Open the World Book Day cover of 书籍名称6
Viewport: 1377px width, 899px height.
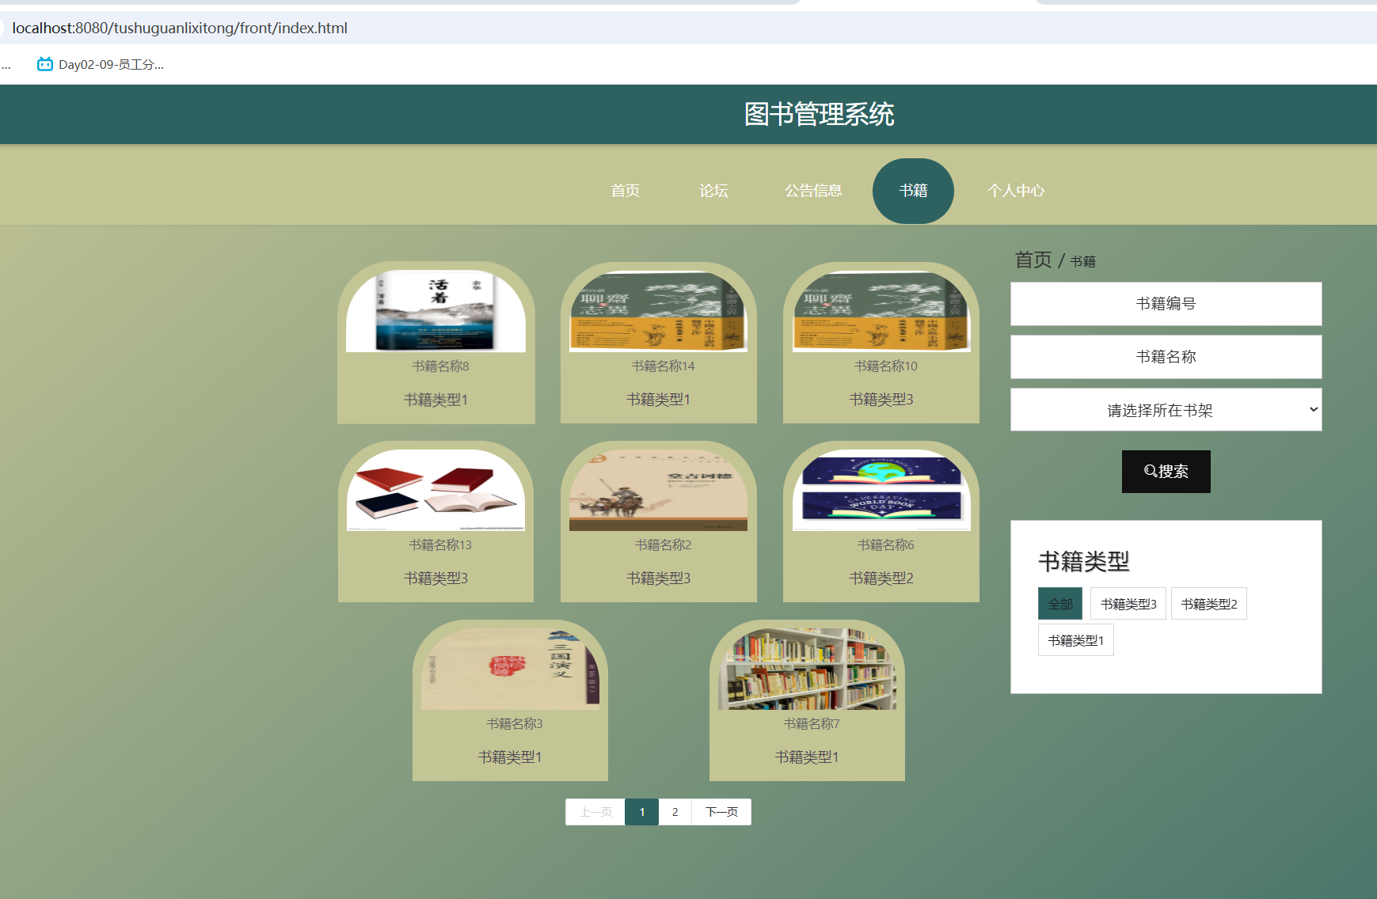[x=881, y=490]
